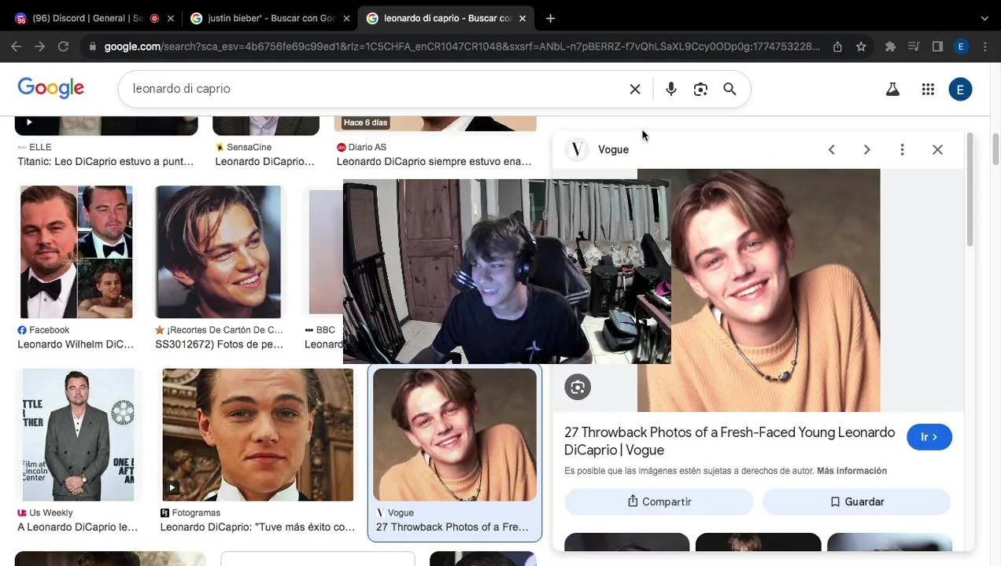The image size is (1001, 566).
Task: Open the preview panel three-dot options menu
Action: point(902,149)
